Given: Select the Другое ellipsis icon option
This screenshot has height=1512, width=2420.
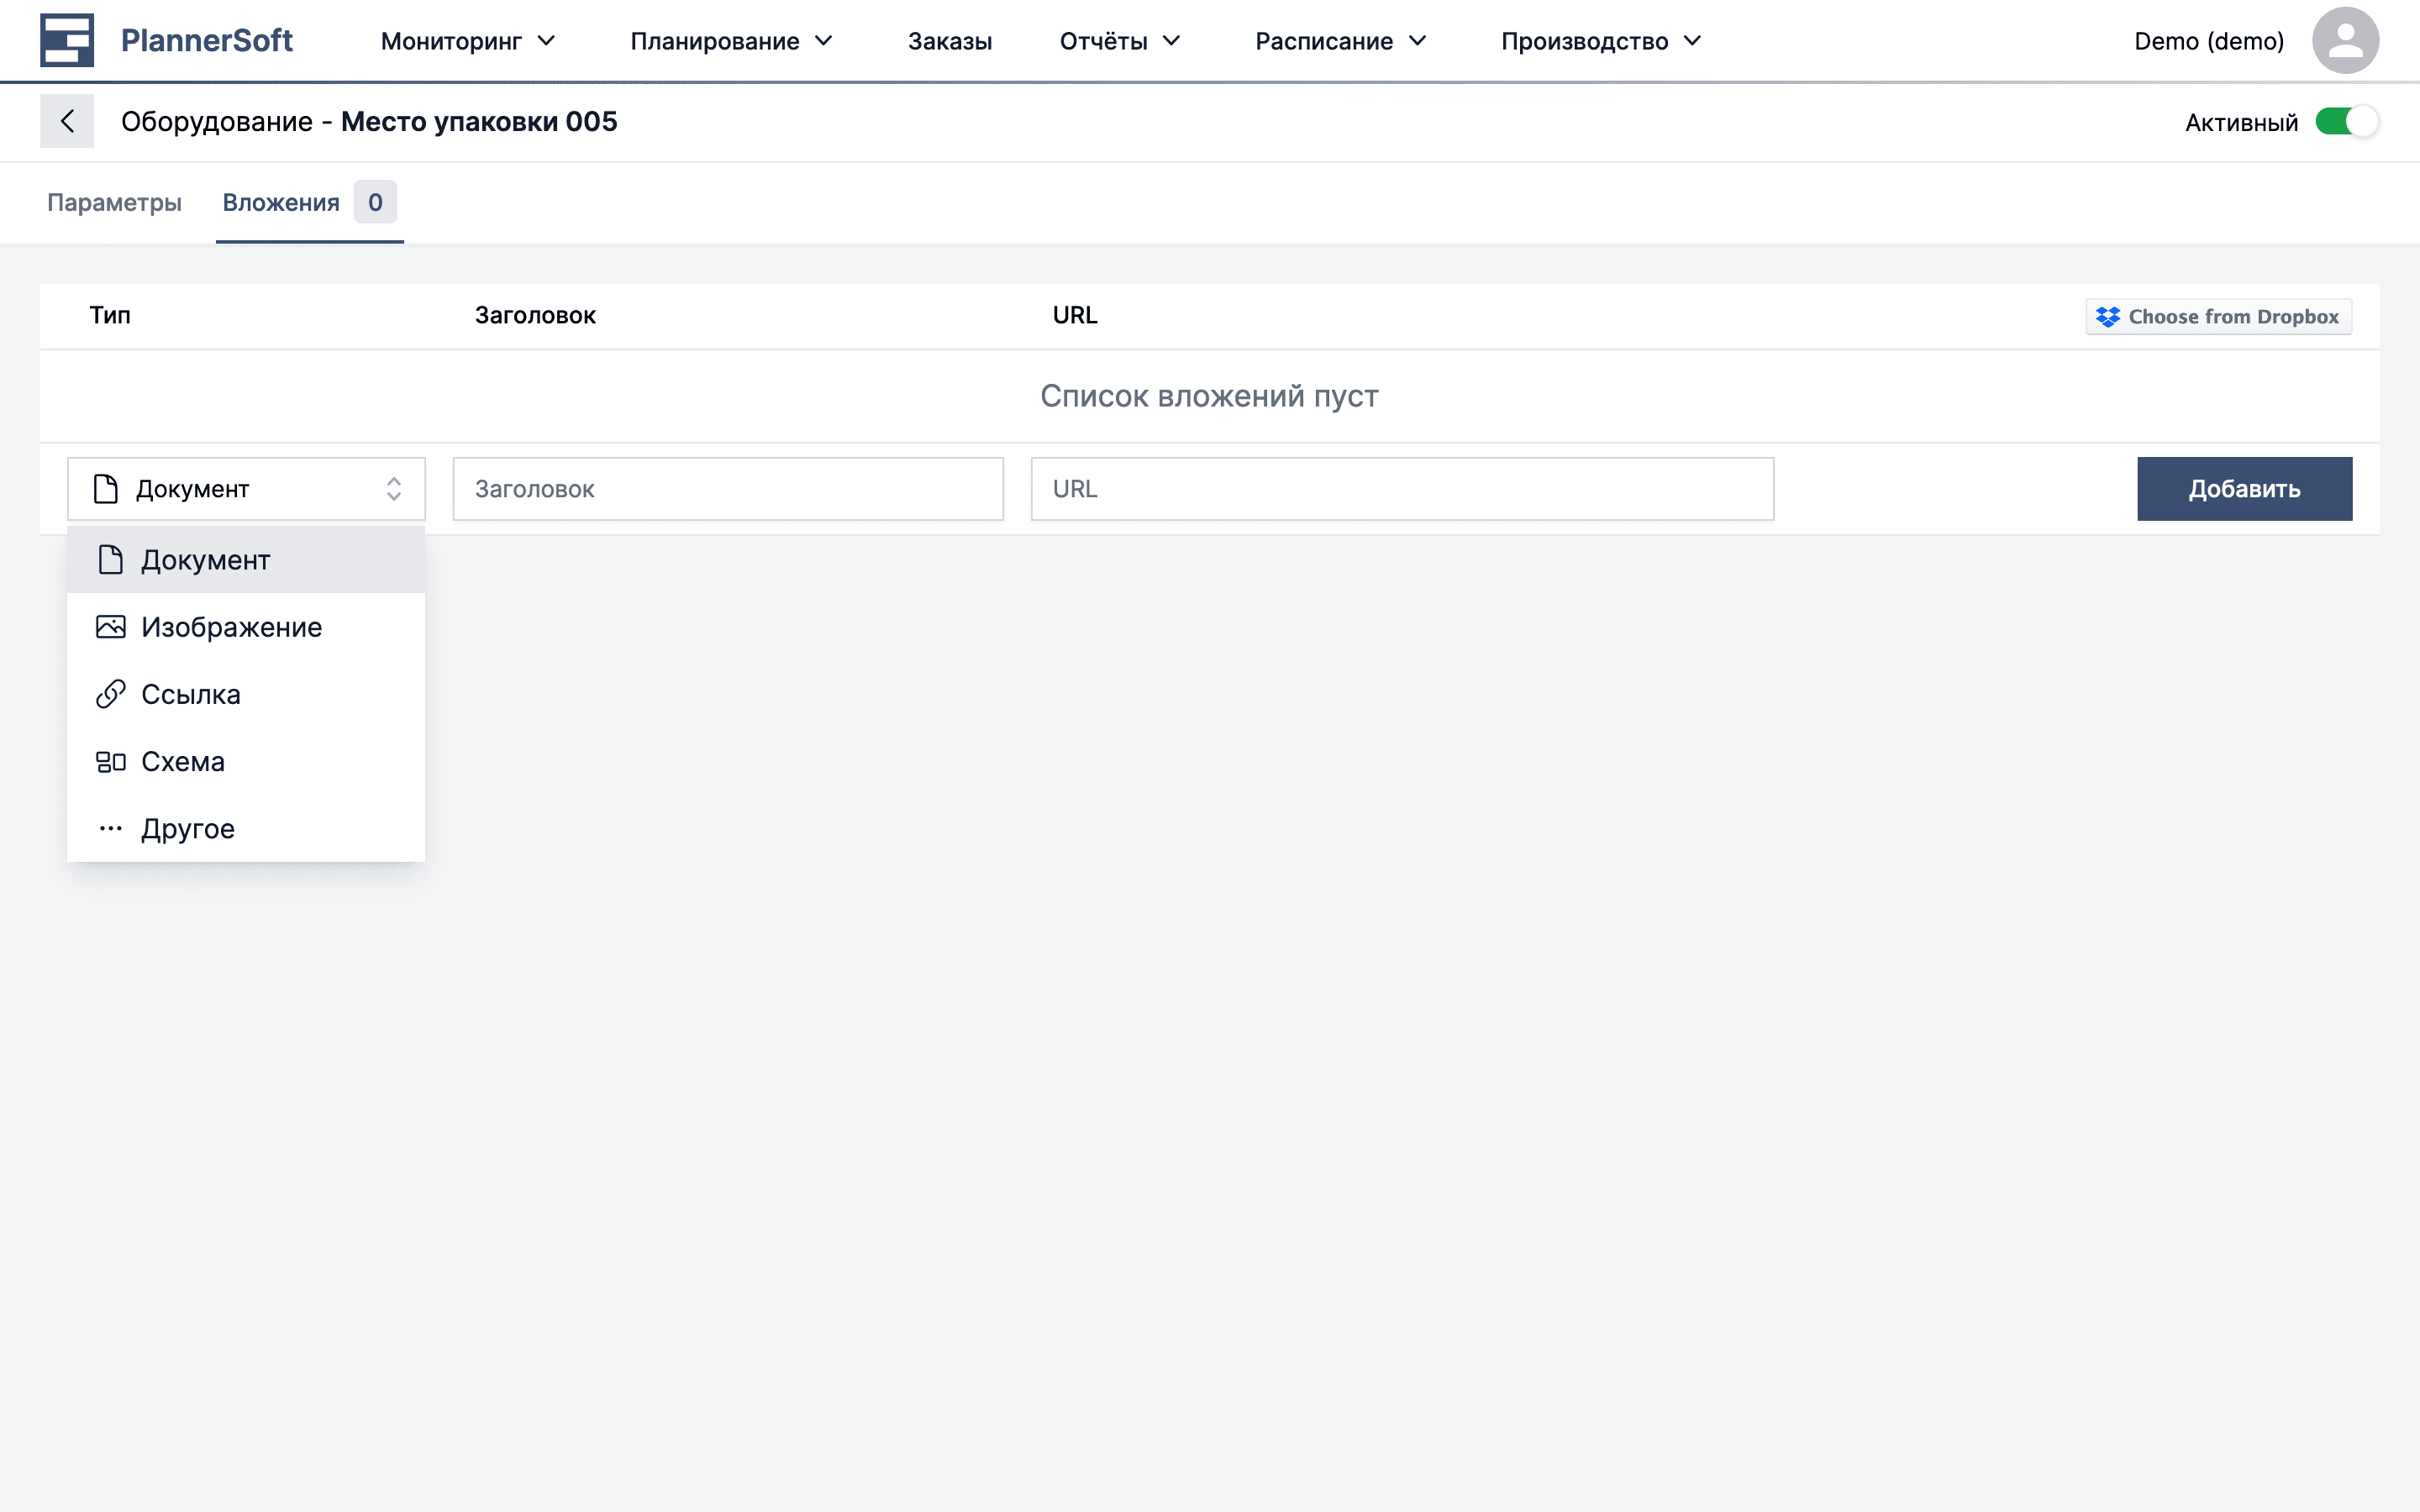Looking at the screenshot, I should pos(110,827).
